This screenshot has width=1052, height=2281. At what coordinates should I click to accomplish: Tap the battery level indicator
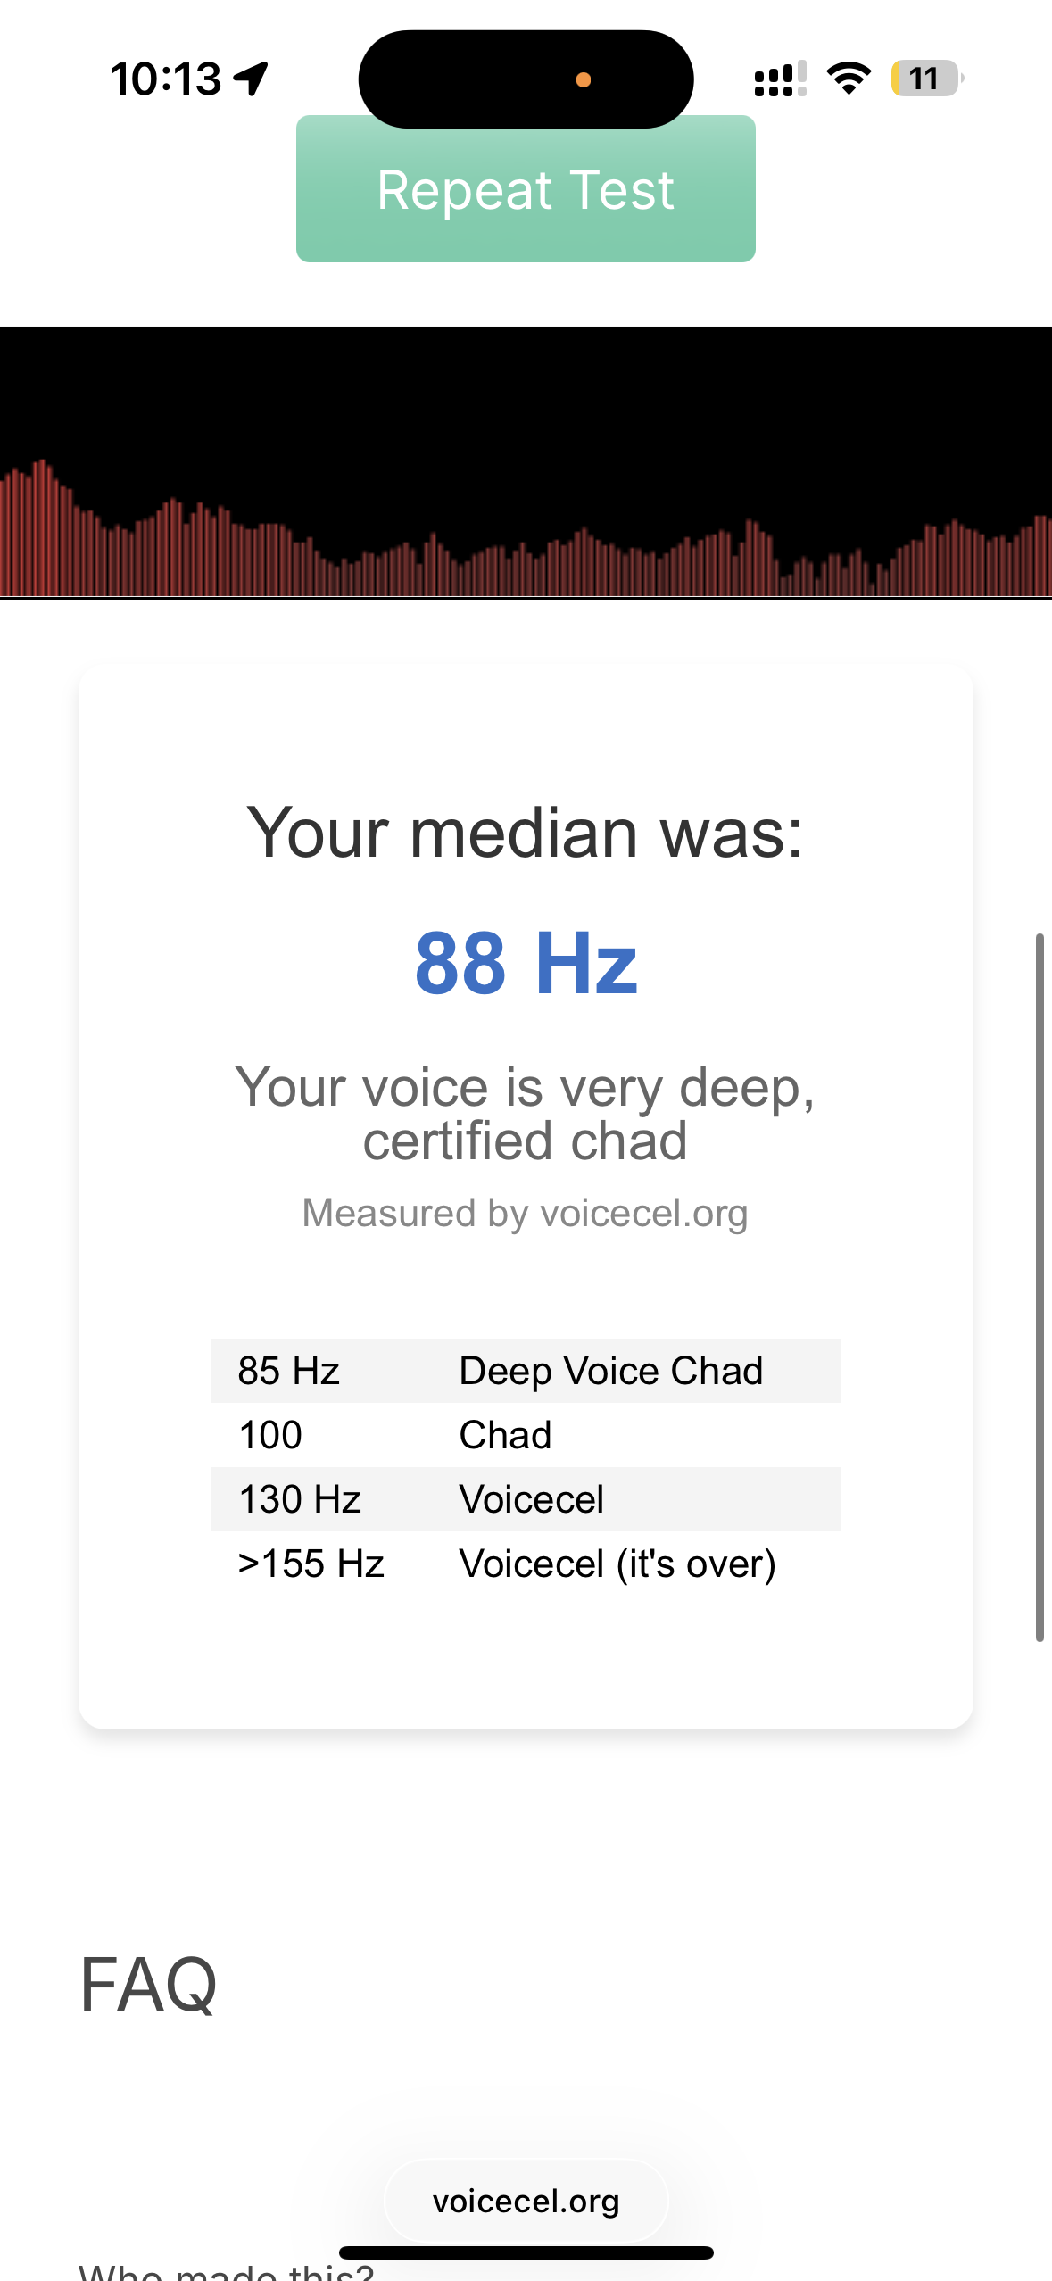point(926,79)
